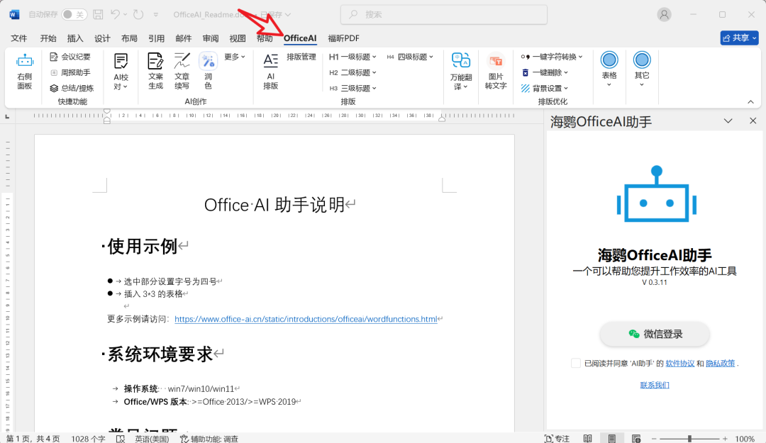The image size is (766, 443).
Task: Click the 会议纪要 quick function
Action: click(x=70, y=57)
